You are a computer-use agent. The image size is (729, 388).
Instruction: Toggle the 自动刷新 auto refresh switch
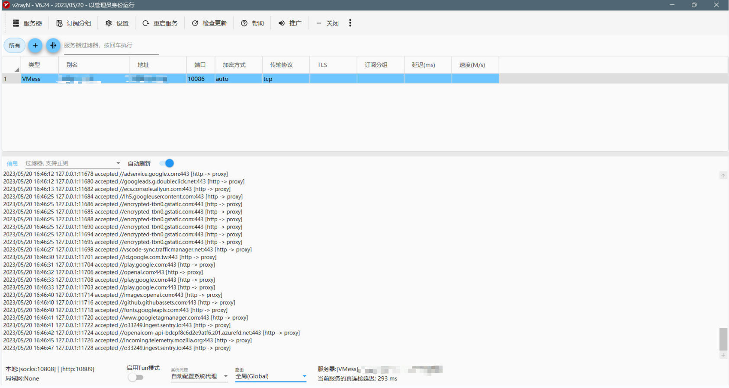tap(167, 163)
